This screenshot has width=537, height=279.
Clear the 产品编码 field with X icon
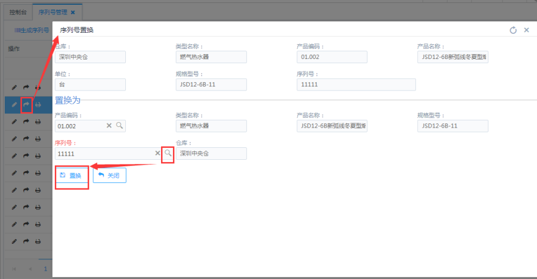[x=109, y=126]
